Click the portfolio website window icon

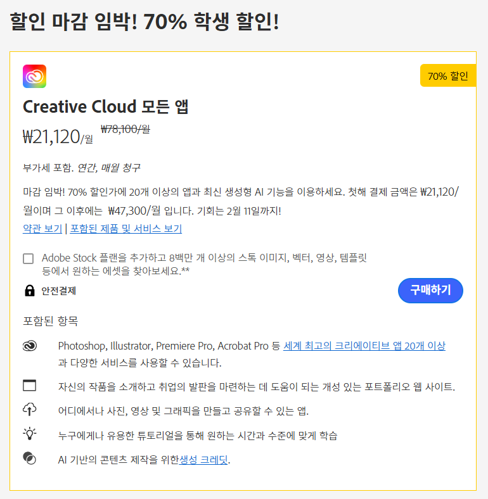(29, 386)
